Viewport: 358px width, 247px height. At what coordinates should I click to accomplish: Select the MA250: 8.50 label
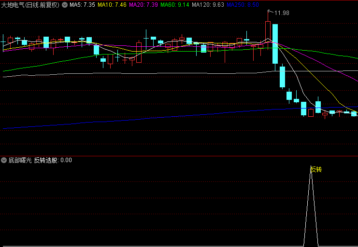coord(243,5)
